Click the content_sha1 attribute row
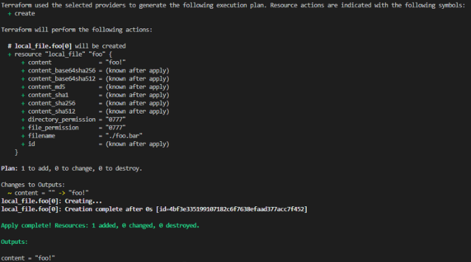The height and width of the screenshot is (262, 471). point(95,95)
